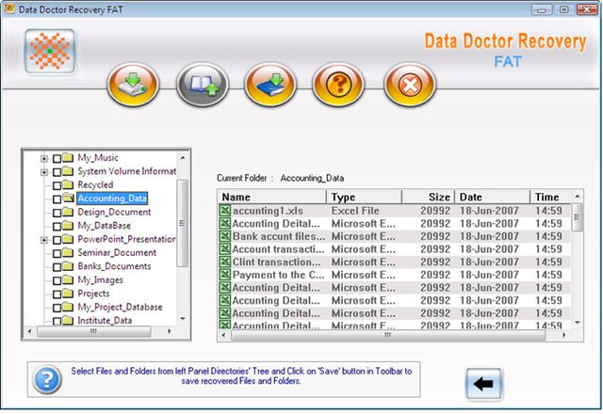Tick the Projects folder checkbox
Screen dimensions: 603x414
point(57,295)
